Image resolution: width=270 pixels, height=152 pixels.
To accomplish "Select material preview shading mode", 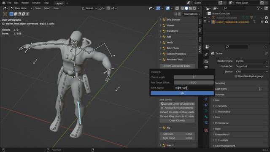I will point(190,8).
